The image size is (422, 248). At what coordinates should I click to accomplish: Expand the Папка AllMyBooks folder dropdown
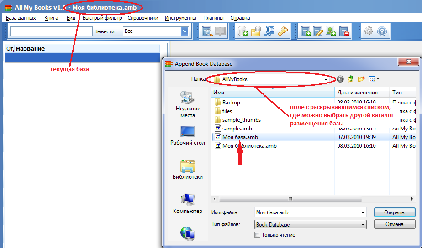coord(326,79)
